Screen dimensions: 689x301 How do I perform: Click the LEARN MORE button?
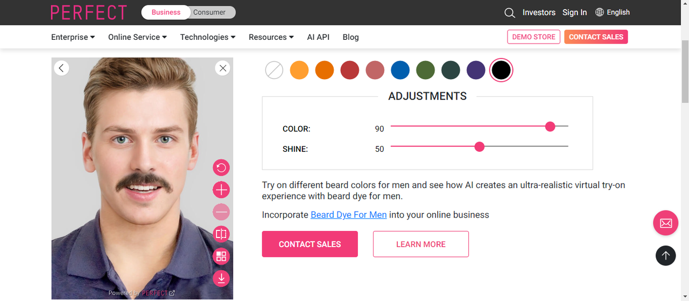point(420,244)
